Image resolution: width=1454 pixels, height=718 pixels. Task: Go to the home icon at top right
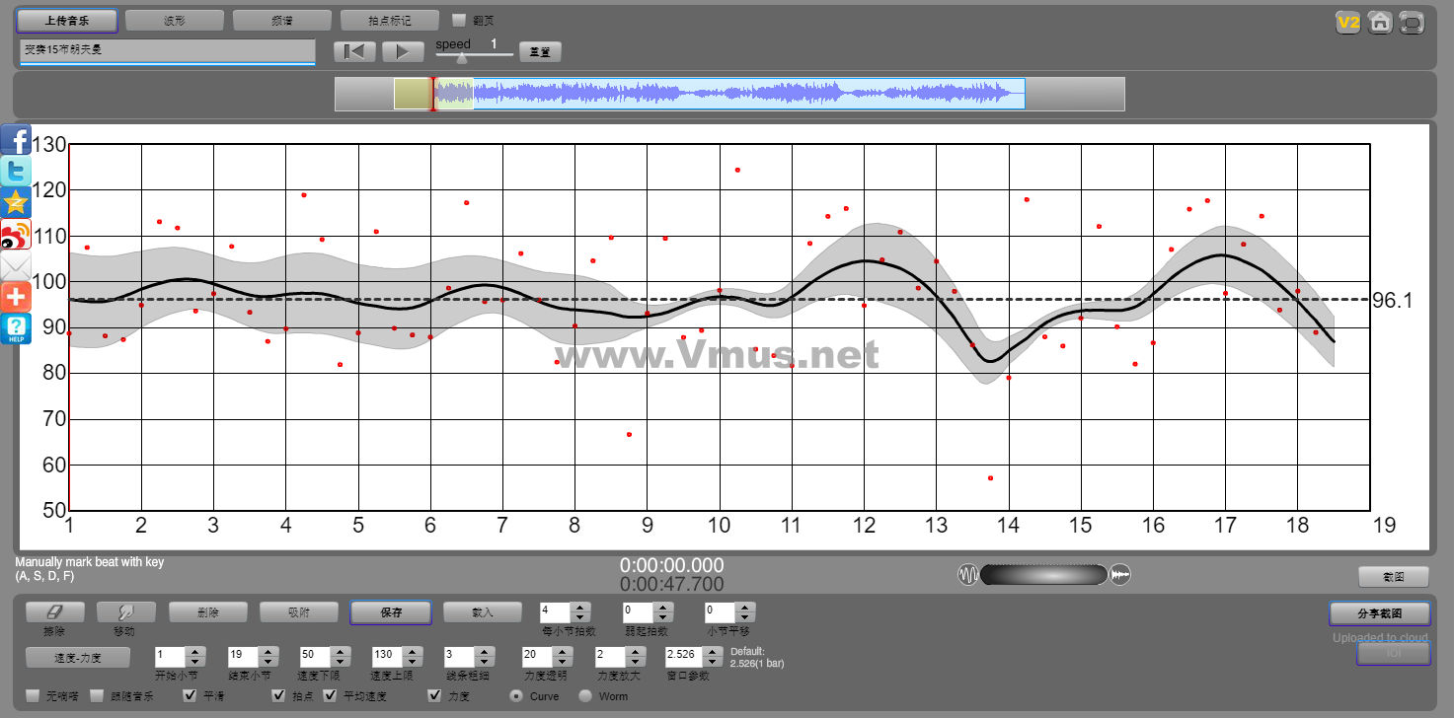tap(1380, 22)
